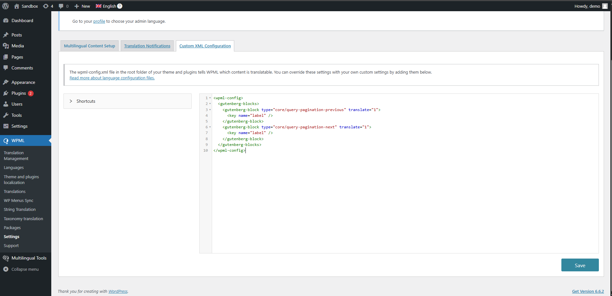
Task: Open Translations submenu item
Action: pyautogui.click(x=14, y=191)
